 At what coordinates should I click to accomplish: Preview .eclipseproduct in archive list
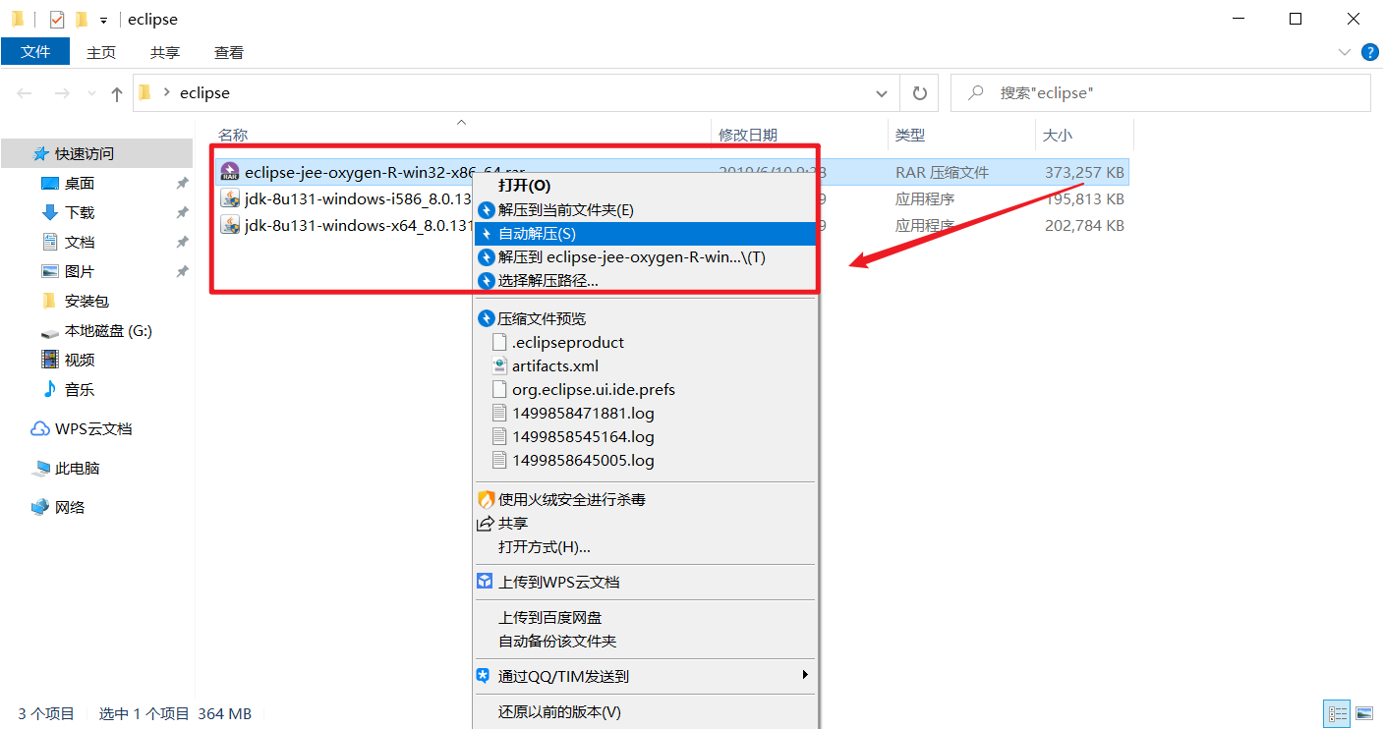click(645, 342)
